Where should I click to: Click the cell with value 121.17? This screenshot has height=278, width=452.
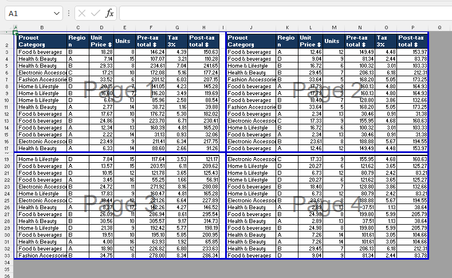(204, 159)
